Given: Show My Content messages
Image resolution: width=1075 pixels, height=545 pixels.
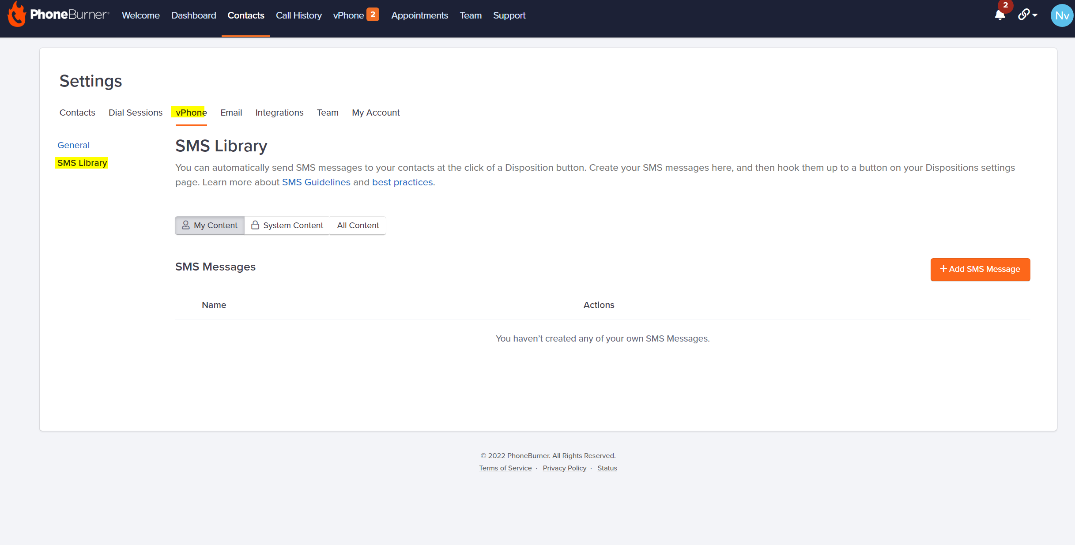Looking at the screenshot, I should [x=210, y=226].
